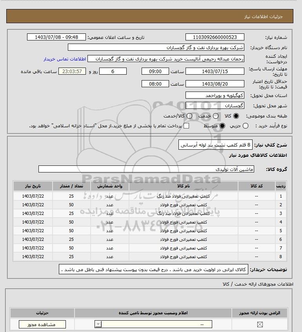Screen dimensions: 302x332
Task: Click the response deadline time 09:00
Action: point(155,71)
